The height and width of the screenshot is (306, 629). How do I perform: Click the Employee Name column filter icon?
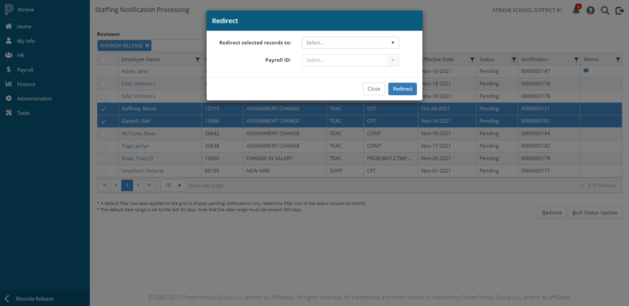(x=197, y=60)
